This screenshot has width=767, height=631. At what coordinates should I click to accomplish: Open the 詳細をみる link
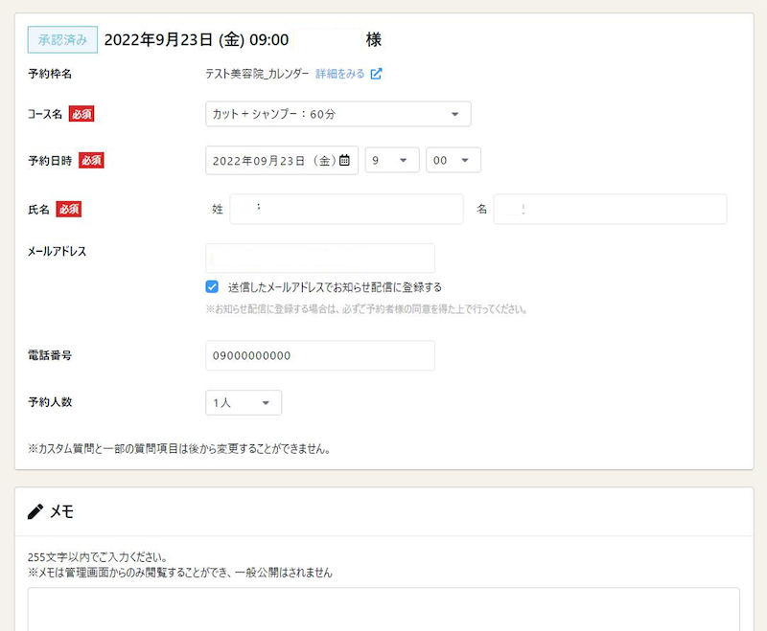(339, 74)
